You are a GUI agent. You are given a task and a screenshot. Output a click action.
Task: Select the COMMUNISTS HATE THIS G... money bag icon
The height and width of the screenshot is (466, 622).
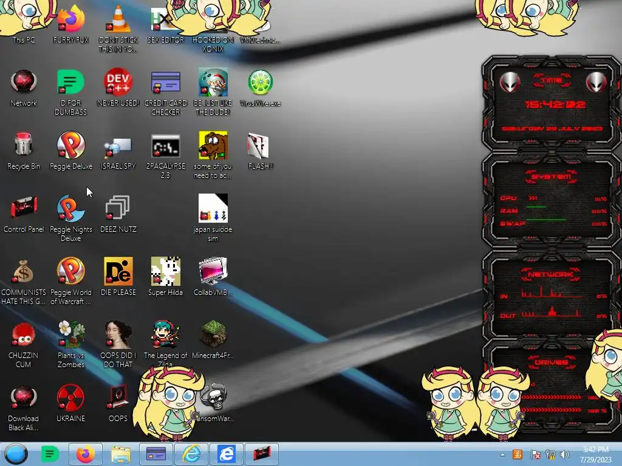(24, 281)
